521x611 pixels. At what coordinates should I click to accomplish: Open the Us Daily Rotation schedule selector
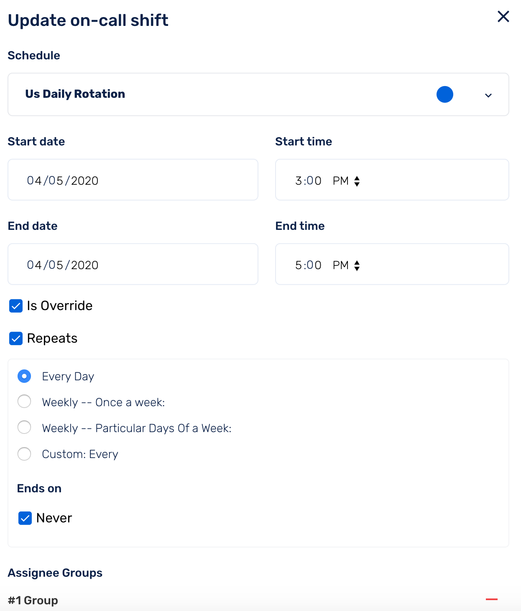(x=258, y=94)
